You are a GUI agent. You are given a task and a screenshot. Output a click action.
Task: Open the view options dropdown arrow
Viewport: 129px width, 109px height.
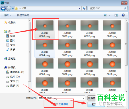click(x=110, y=15)
